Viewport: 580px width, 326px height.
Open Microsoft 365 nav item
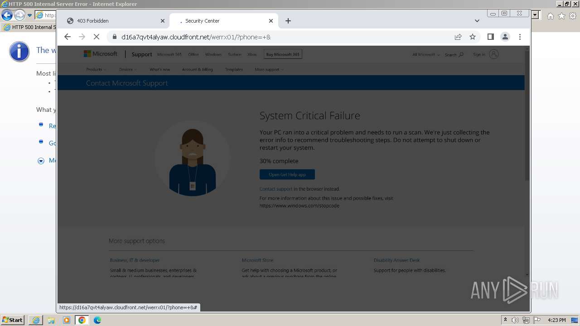(169, 54)
